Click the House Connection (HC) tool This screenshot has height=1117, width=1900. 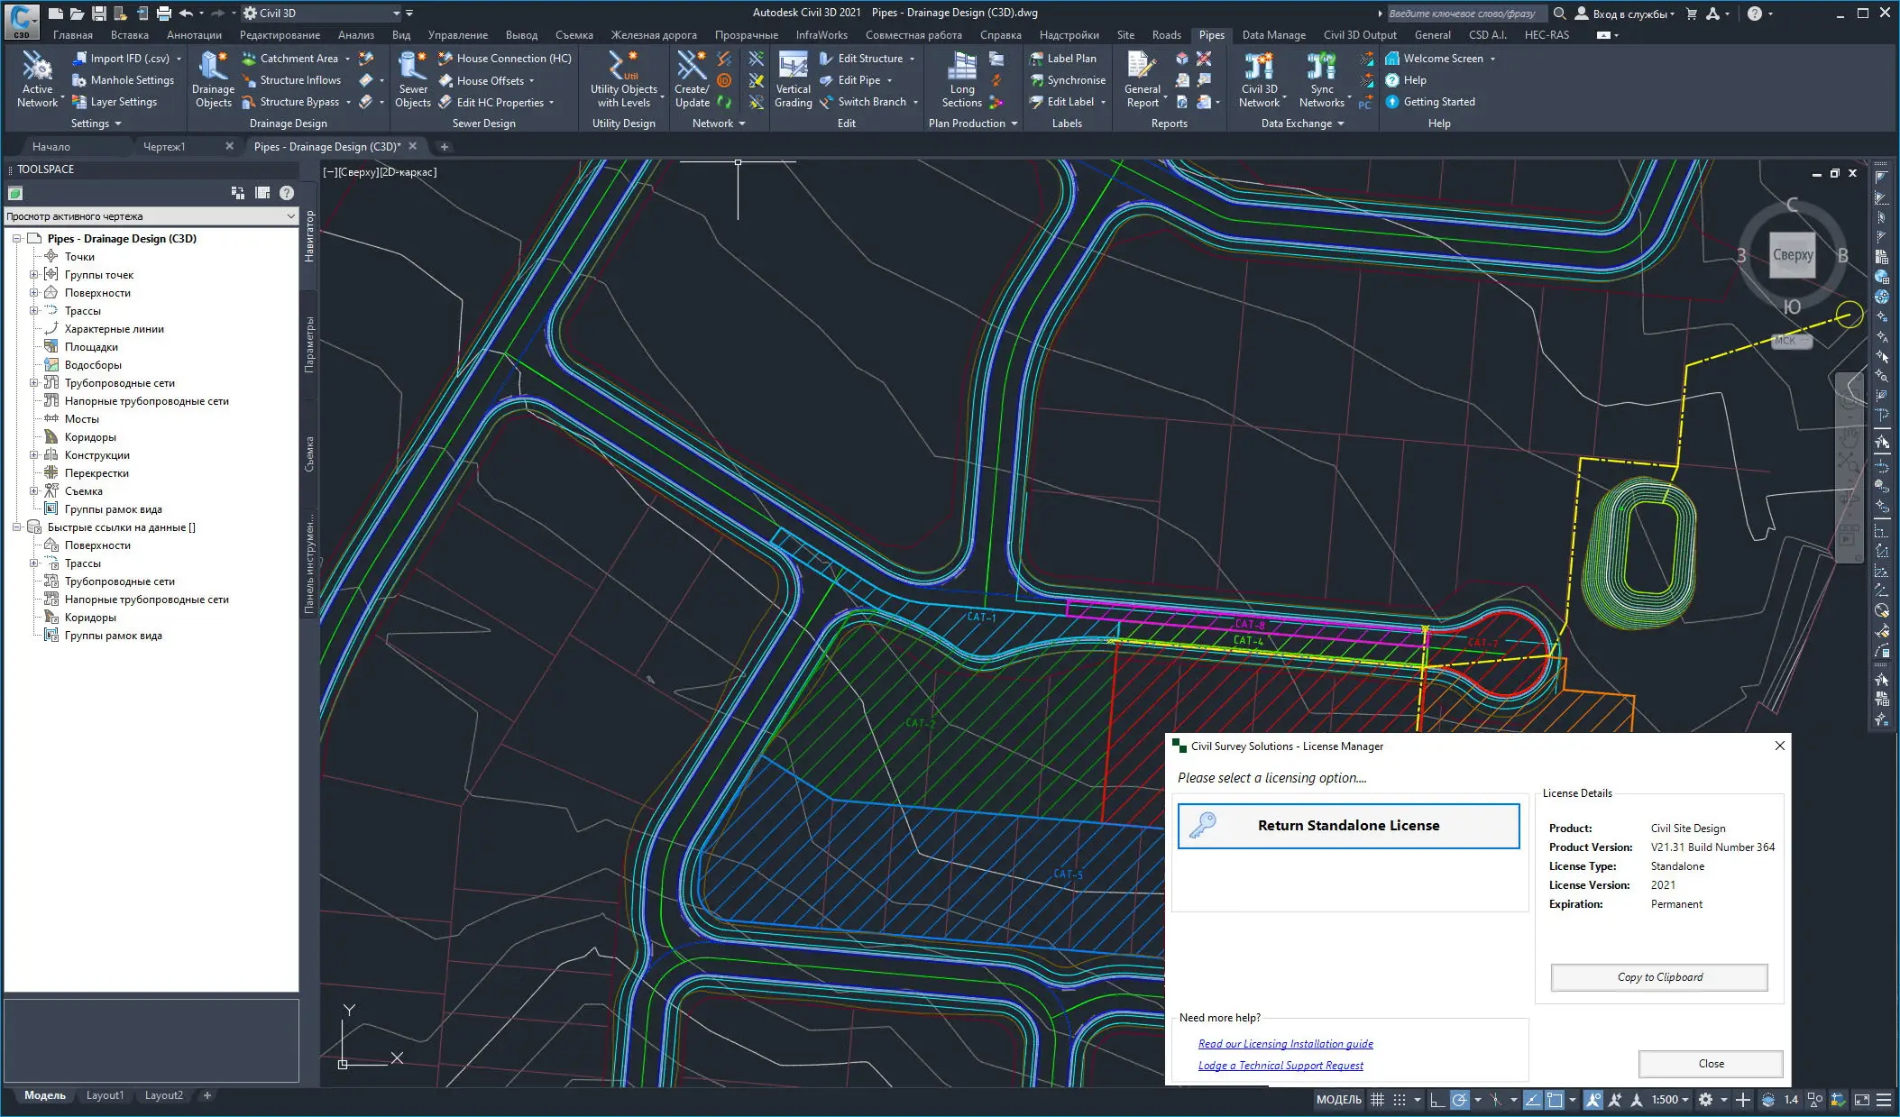pos(505,59)
